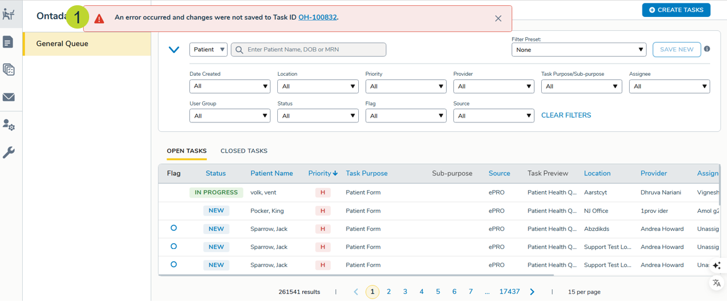The height and width of the screenshot is (302, 727).
Task: Click the Create Tasks button
Action: click(x=676, y=10)
